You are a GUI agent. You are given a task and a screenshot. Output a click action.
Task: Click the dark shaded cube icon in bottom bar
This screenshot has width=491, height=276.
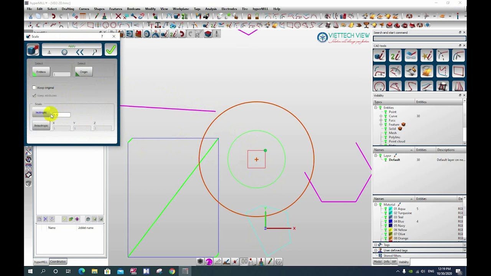point(200,262)
